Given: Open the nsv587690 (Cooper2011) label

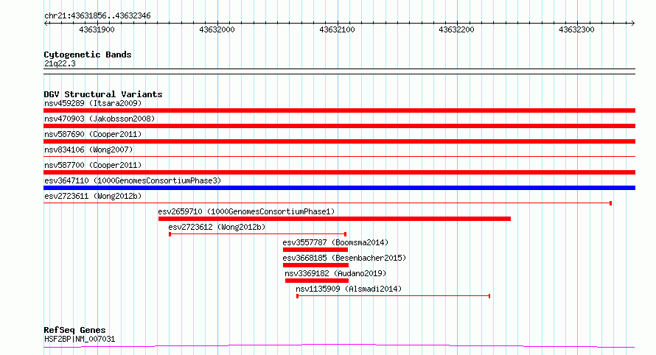Looking at the screenshot, I should pyautogui.click(x=93, y=134).
